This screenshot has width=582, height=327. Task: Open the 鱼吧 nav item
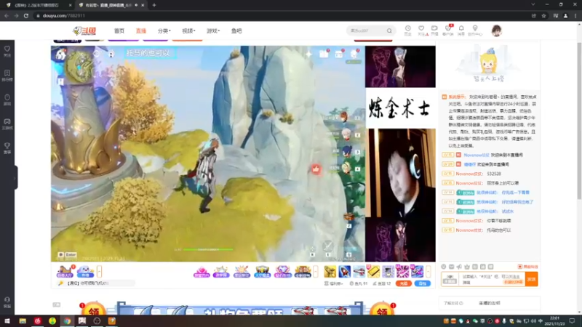[236, 31]
